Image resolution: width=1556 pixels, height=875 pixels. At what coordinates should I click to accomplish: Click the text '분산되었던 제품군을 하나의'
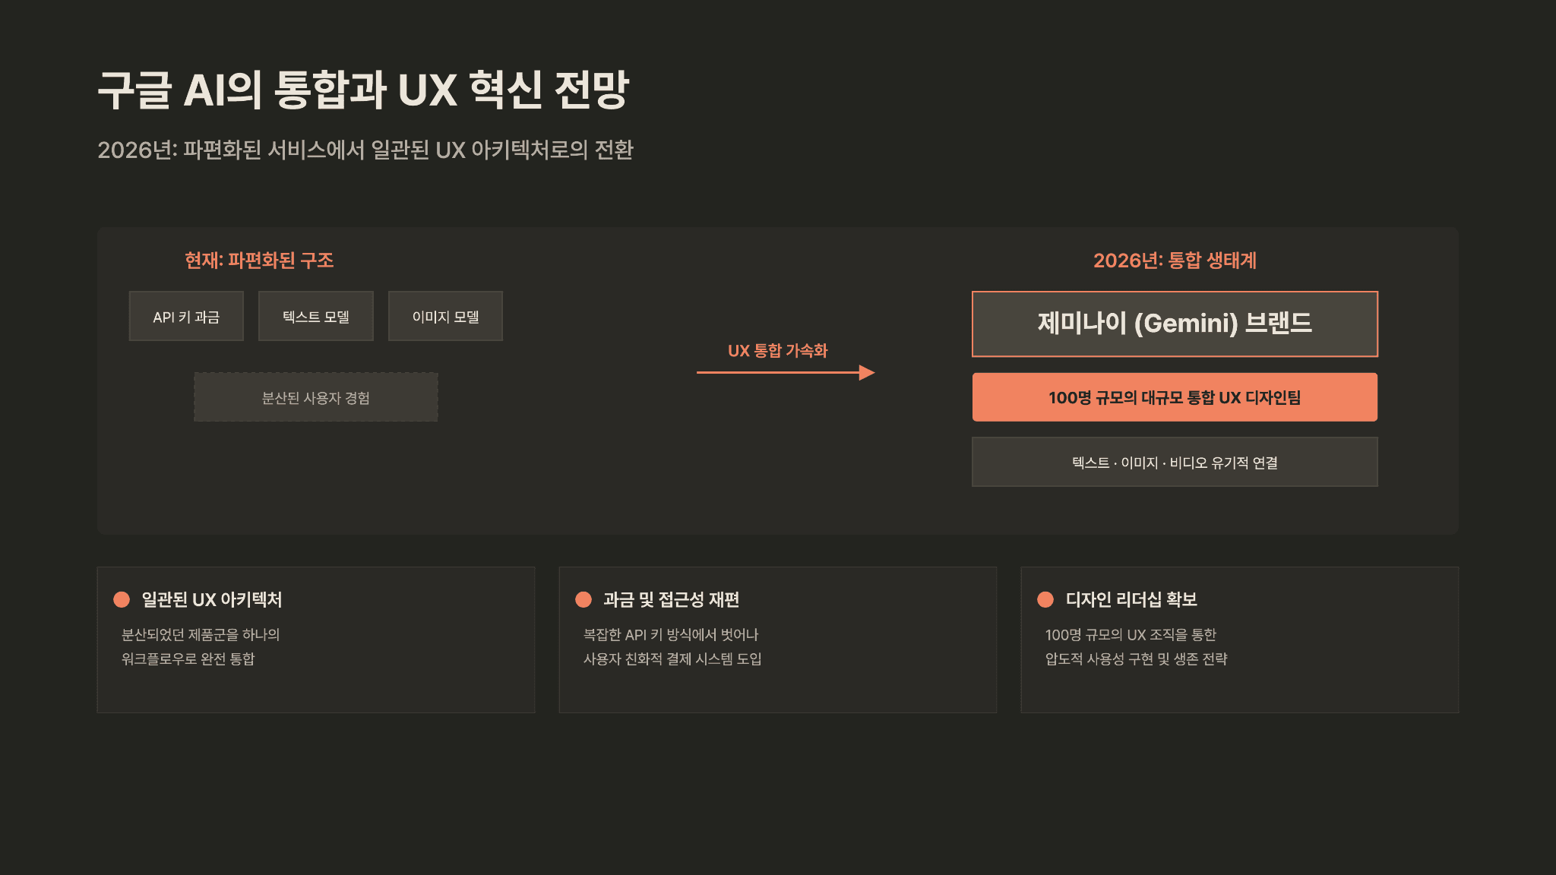pyautogui.click(x=201, y=634)
